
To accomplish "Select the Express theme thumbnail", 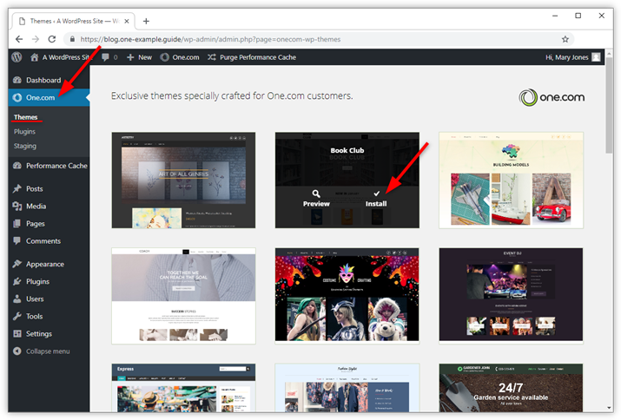I will pos(183,388).
